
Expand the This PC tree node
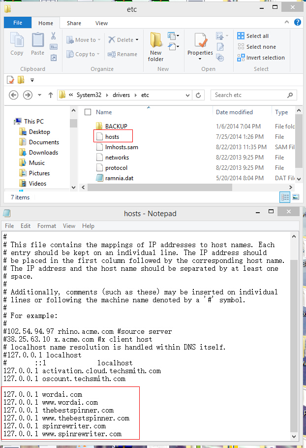click(10, 121)
